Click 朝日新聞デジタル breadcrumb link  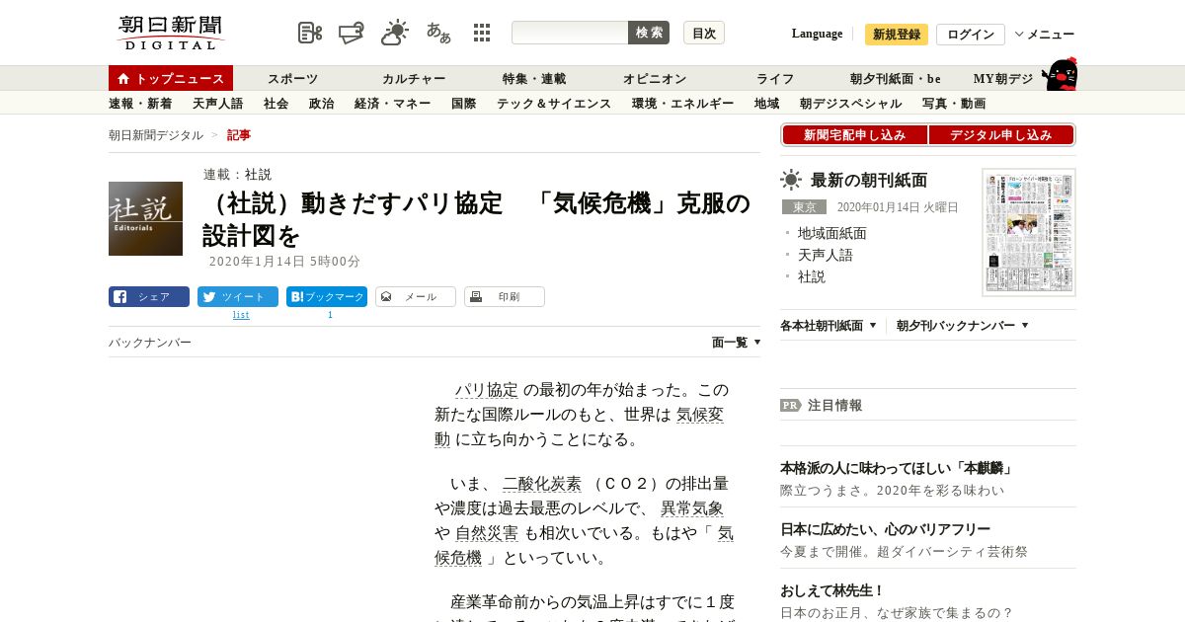pyautogui.click(x=156, y=135)
